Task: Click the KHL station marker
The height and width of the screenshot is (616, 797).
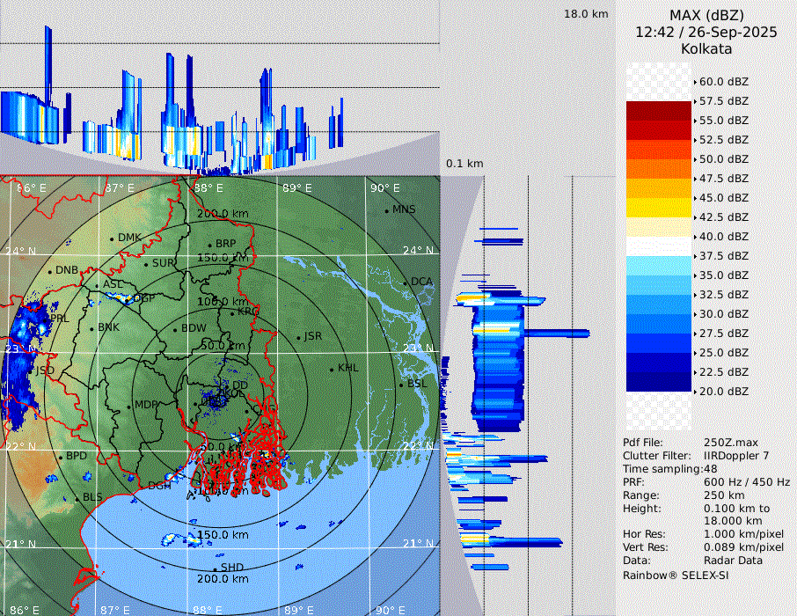Action: pyautogui.click(x=332, y=369)
